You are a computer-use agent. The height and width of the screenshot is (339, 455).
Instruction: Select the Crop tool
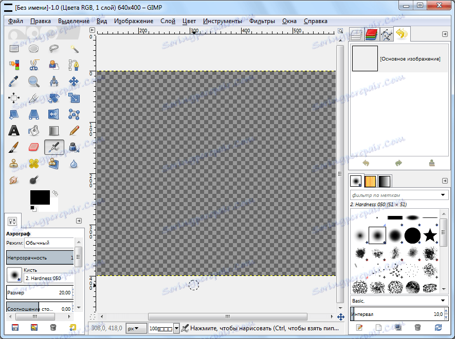[33, 98]
